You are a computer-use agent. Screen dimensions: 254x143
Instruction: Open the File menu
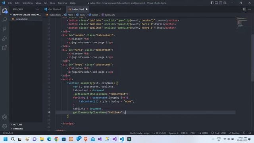pyautogui.click(x=10, y=3)
